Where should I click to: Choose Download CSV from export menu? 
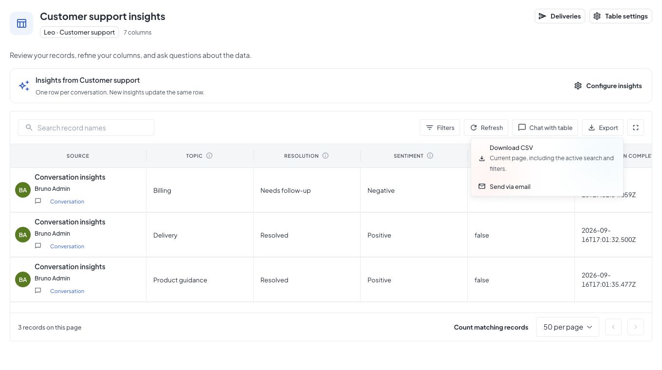click(x=547, y=158)
